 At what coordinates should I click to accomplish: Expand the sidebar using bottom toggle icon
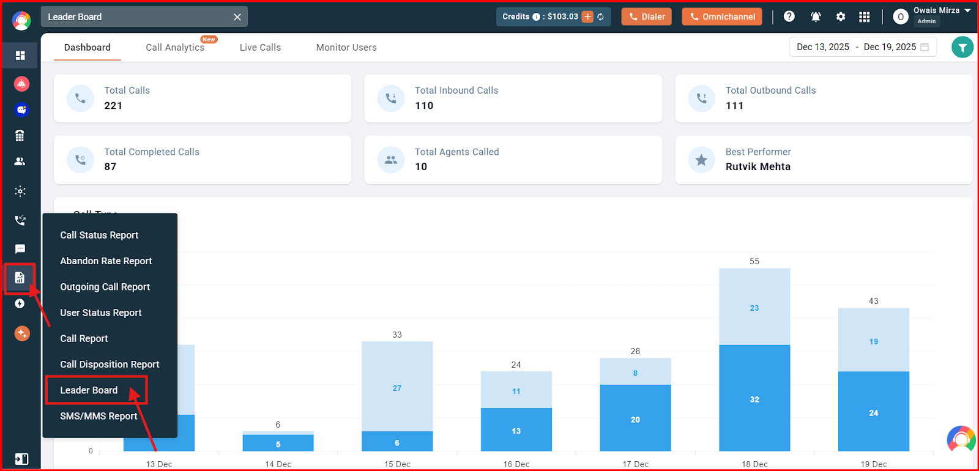pos(21,459)
